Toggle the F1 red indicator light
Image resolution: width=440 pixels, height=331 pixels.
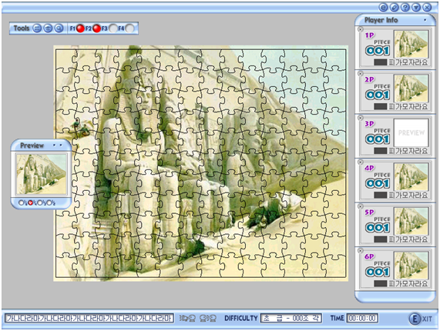click(x=81, y=28)
